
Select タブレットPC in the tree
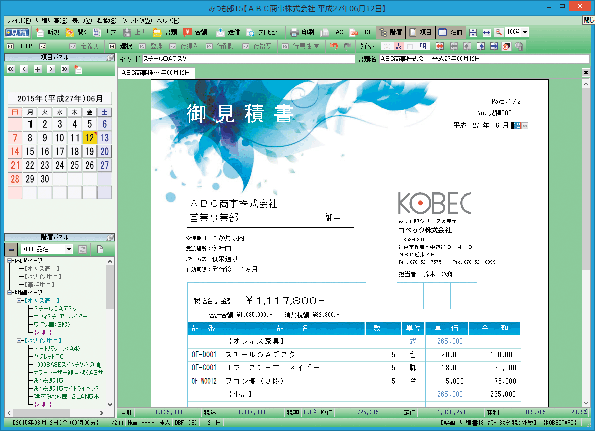(49, 357)
